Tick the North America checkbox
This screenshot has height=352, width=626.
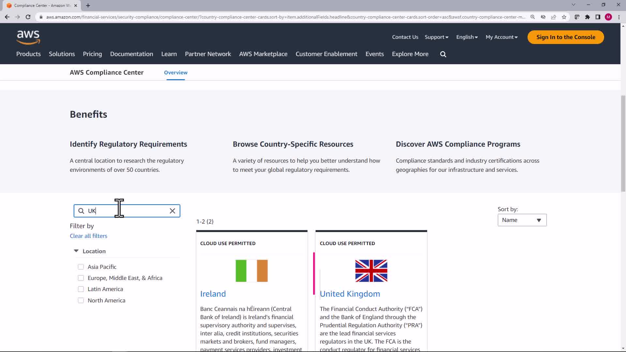click(81, 301)
